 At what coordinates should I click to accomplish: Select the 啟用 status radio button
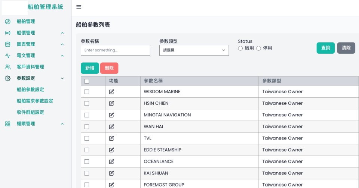click(241, 48)
